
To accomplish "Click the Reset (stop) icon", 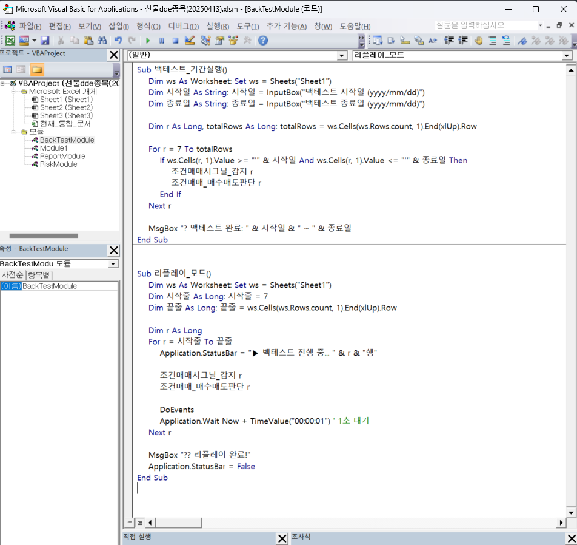I will coord(176,41).
